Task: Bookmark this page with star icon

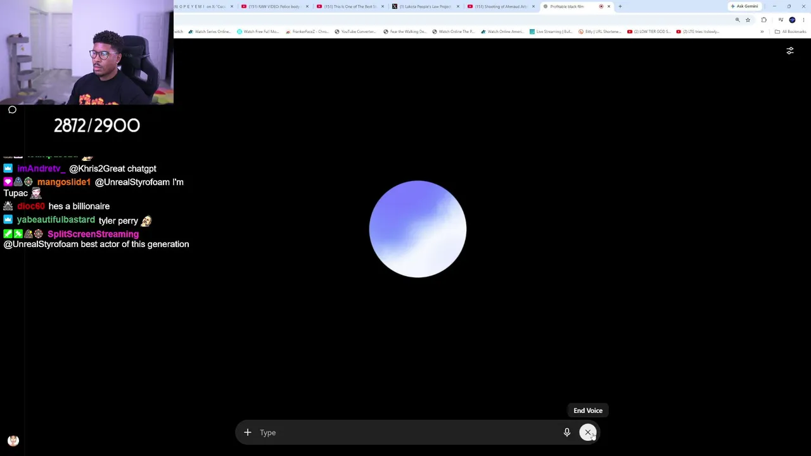Action: [748, 20]
